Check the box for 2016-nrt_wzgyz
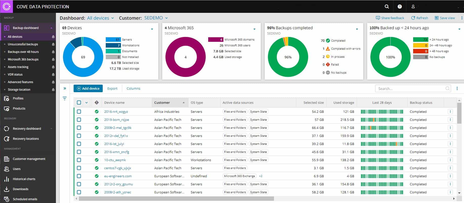The width and height of the screenshot is (464, 203). tap(79, 112)
